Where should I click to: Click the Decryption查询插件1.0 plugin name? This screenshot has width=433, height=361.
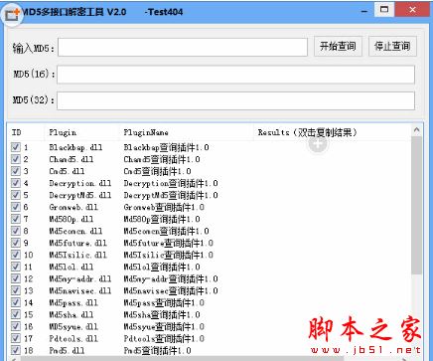click(x=171, y=183)
